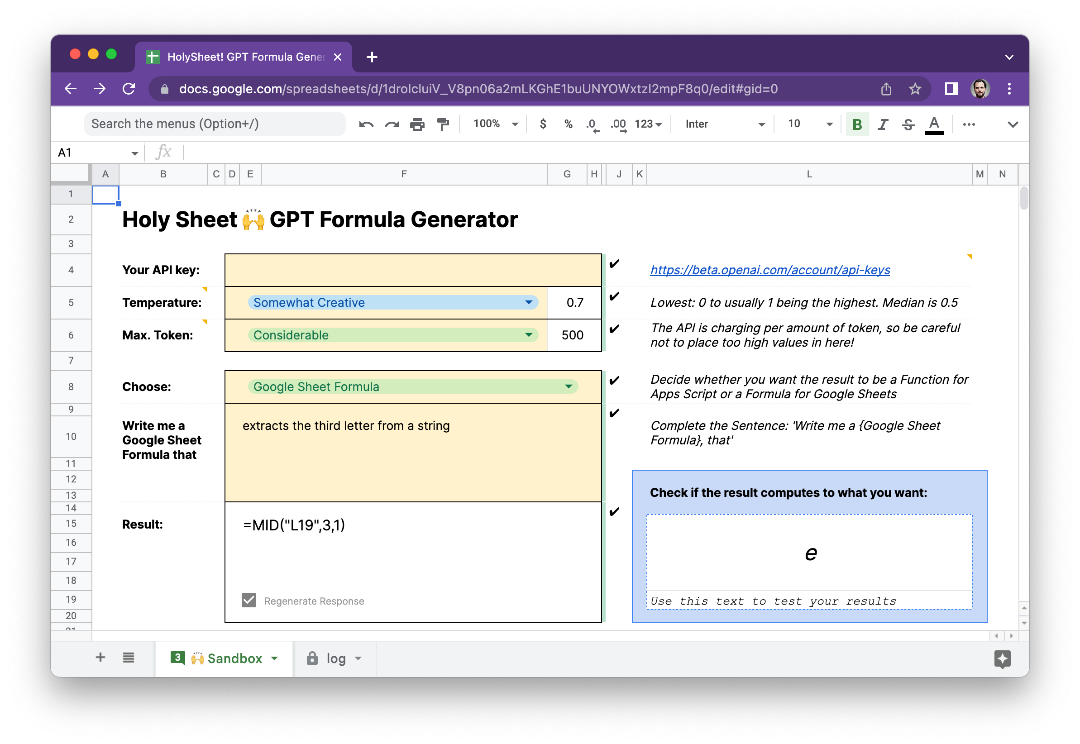Viewport: 1080px width, 744px height.
Task: Open the Explore star icon
Action: click(1002, 658)
